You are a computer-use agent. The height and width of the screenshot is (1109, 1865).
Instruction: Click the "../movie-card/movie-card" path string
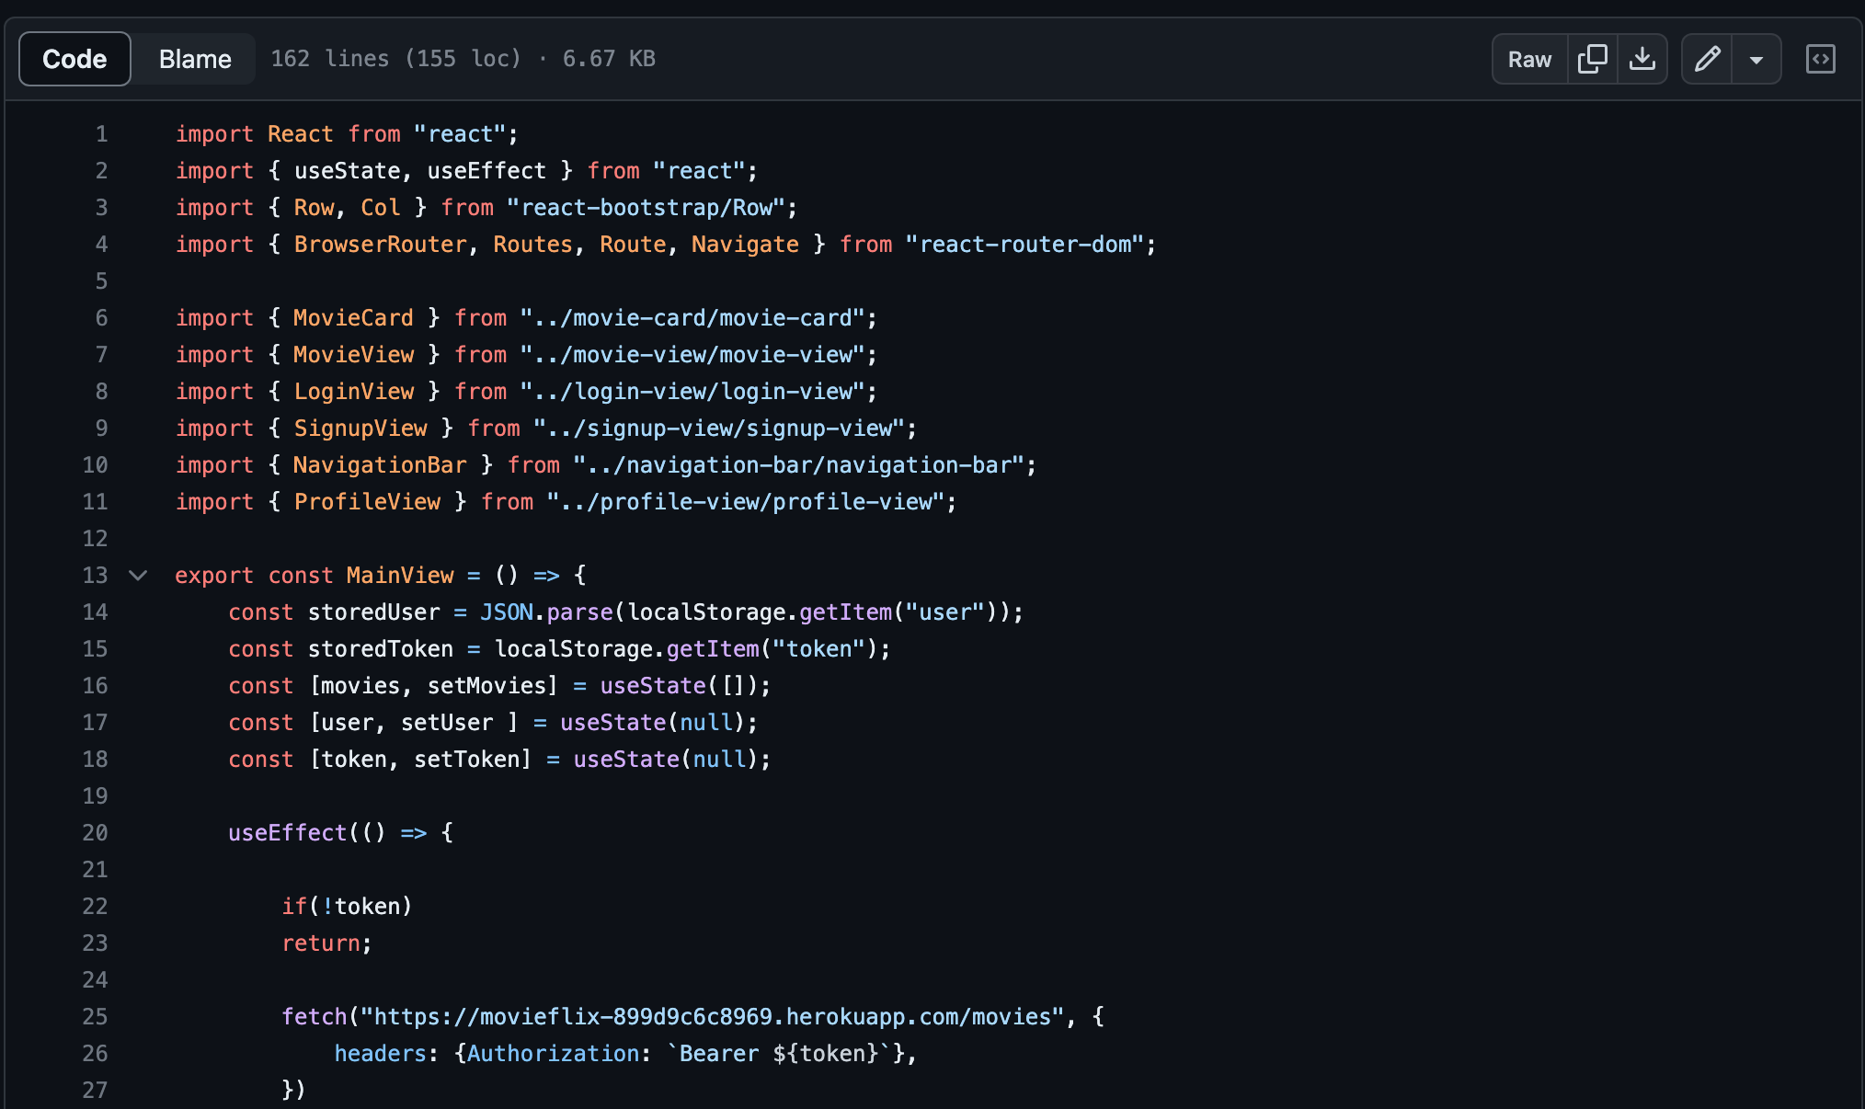tap(692, 318)
